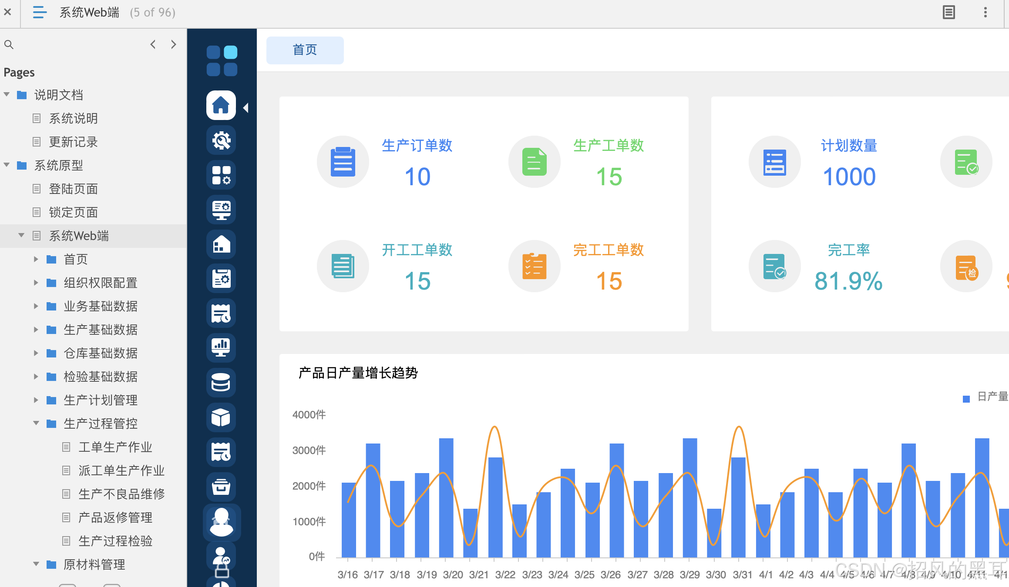Collapse the 说明文档 folder

pyautogui.click(x=7, y=94)
